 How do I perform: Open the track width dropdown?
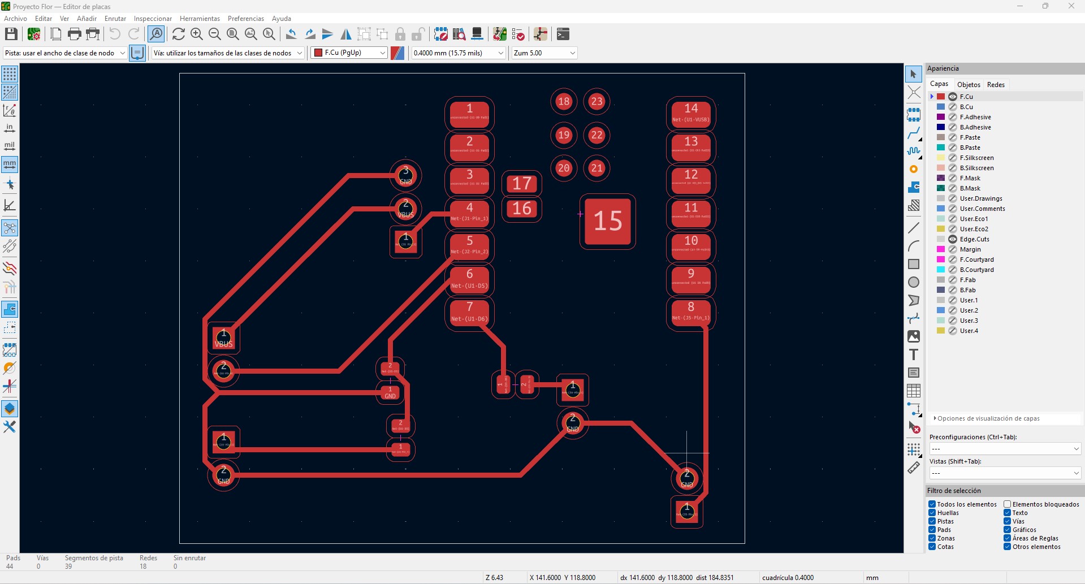(x=65, y=53)
